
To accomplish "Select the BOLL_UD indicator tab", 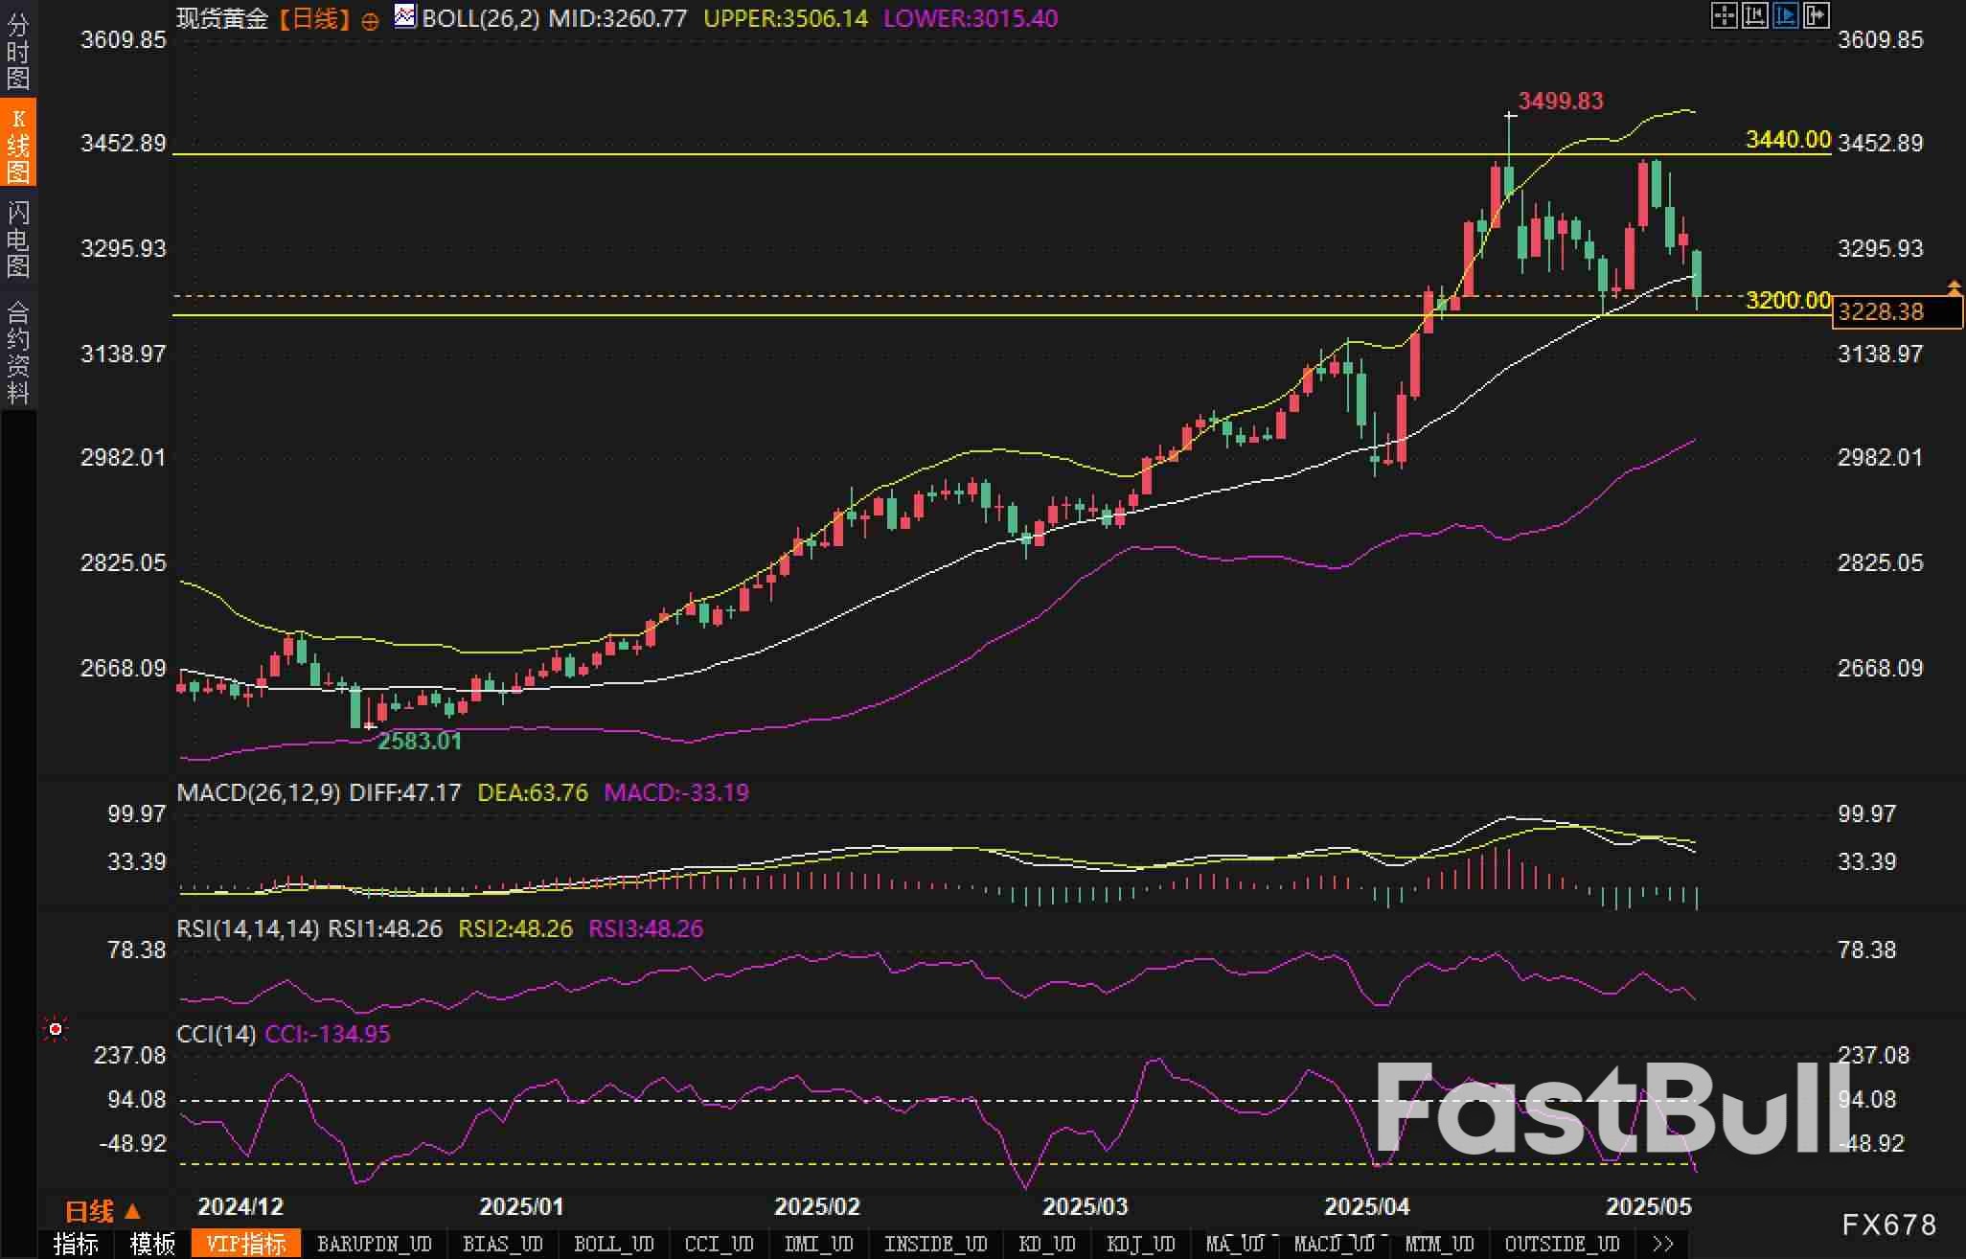I will coord(613,1244).
